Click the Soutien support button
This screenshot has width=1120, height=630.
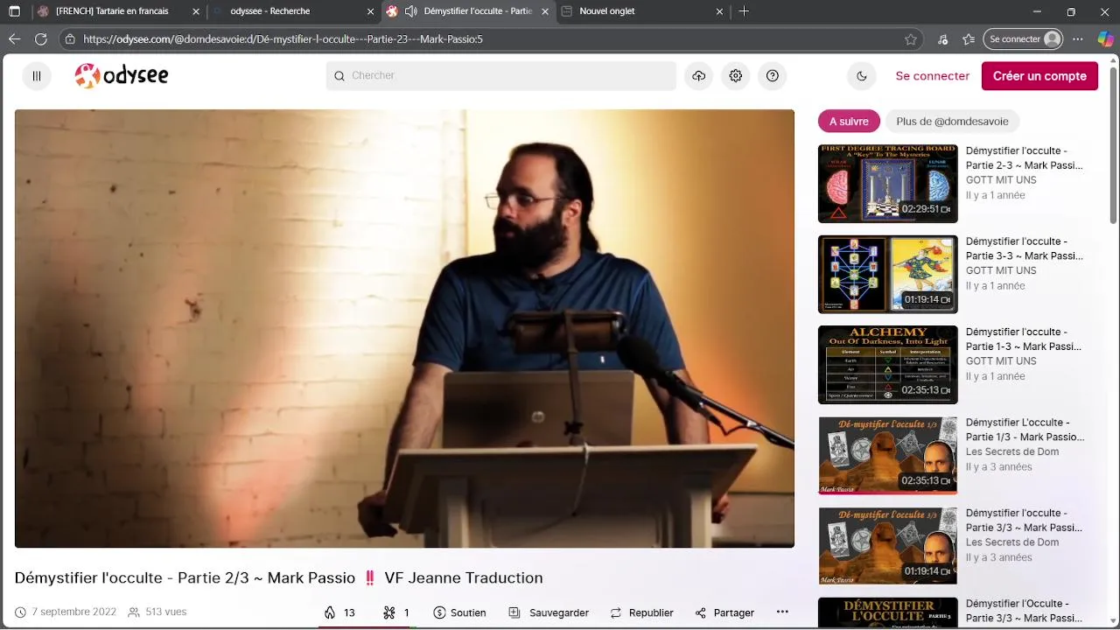459,612
